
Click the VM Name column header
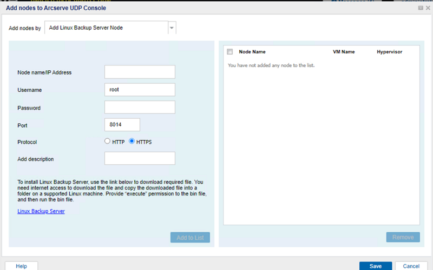[x=344, y=52]
